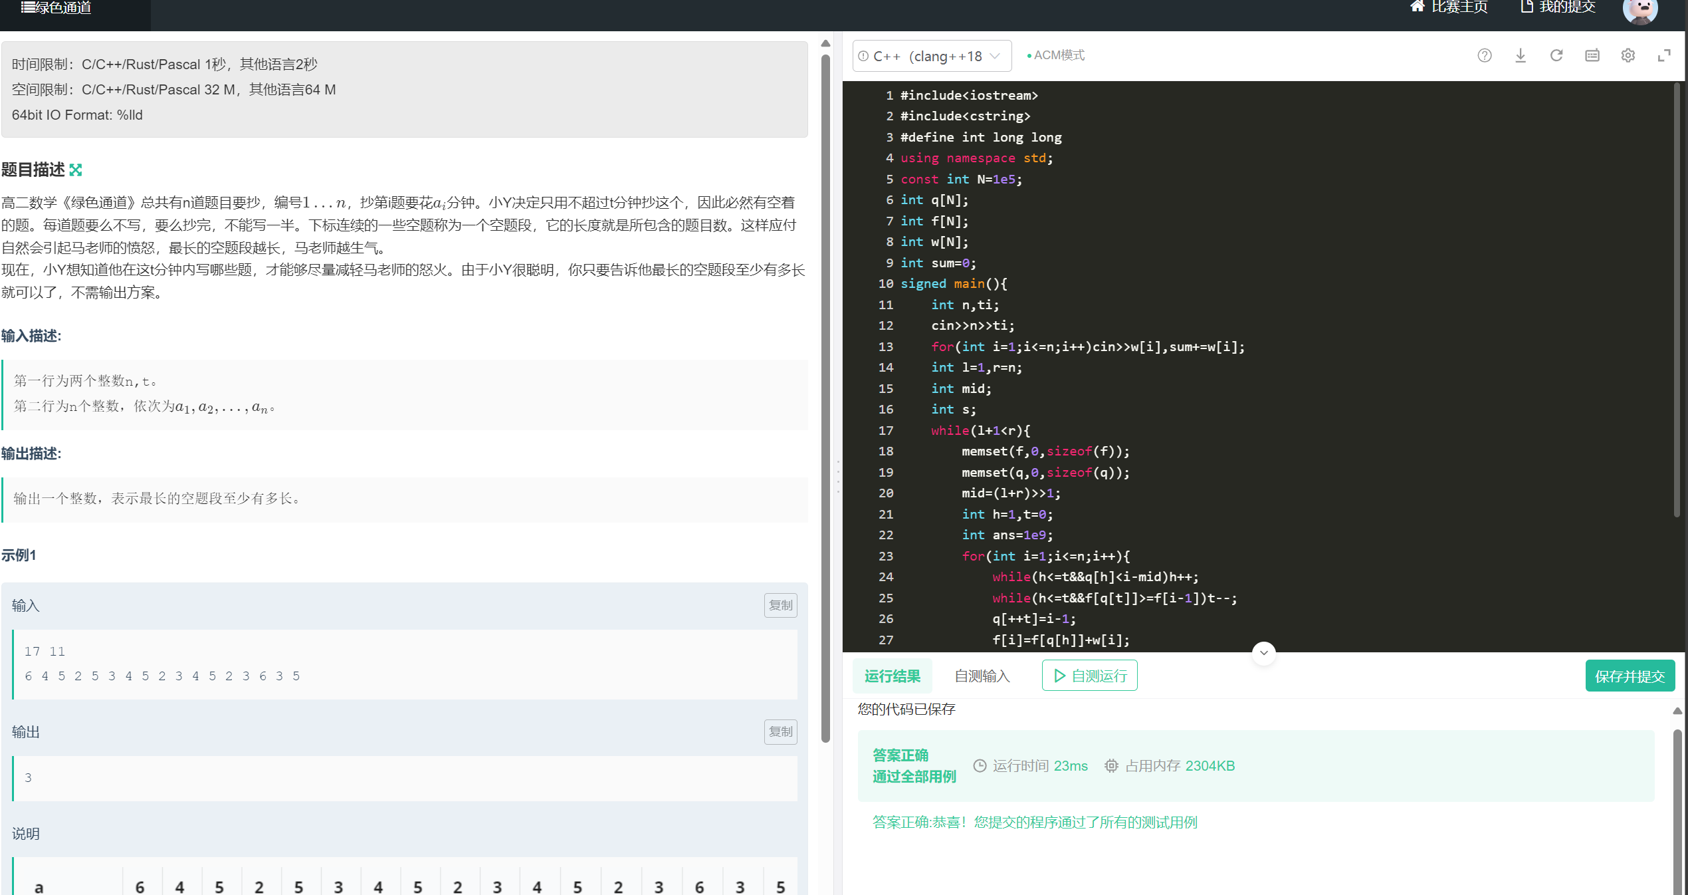Click the 保存并提交 button
The height and width of the screenshot is (895, 1688).
coord(1630,676)
